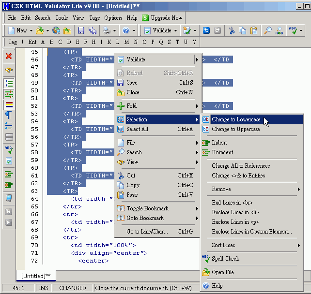311x294 pixels.
Task: Click the Save disk icon in toolbar
Action: pyautogui.click(x=81, y=30)
